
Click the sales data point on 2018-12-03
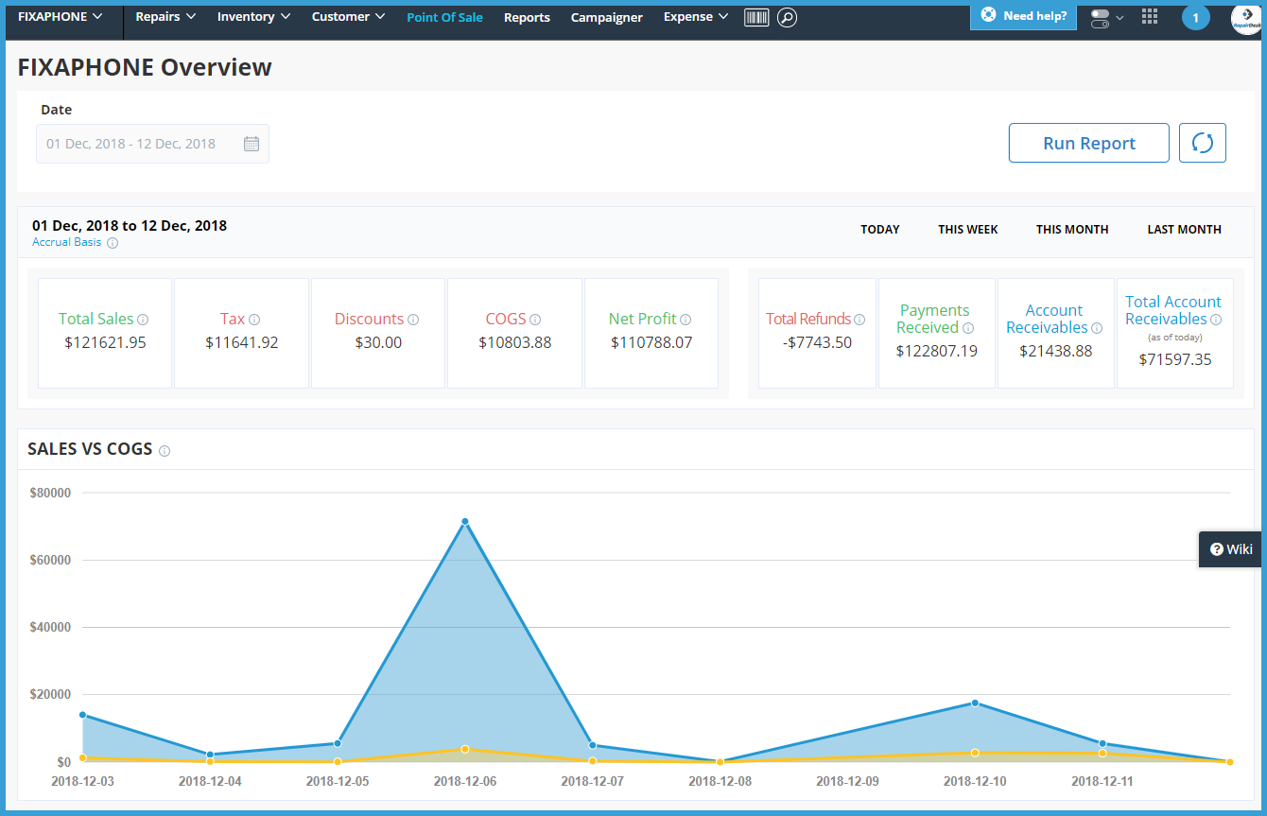pyautogui.click(x=83, y=715)
